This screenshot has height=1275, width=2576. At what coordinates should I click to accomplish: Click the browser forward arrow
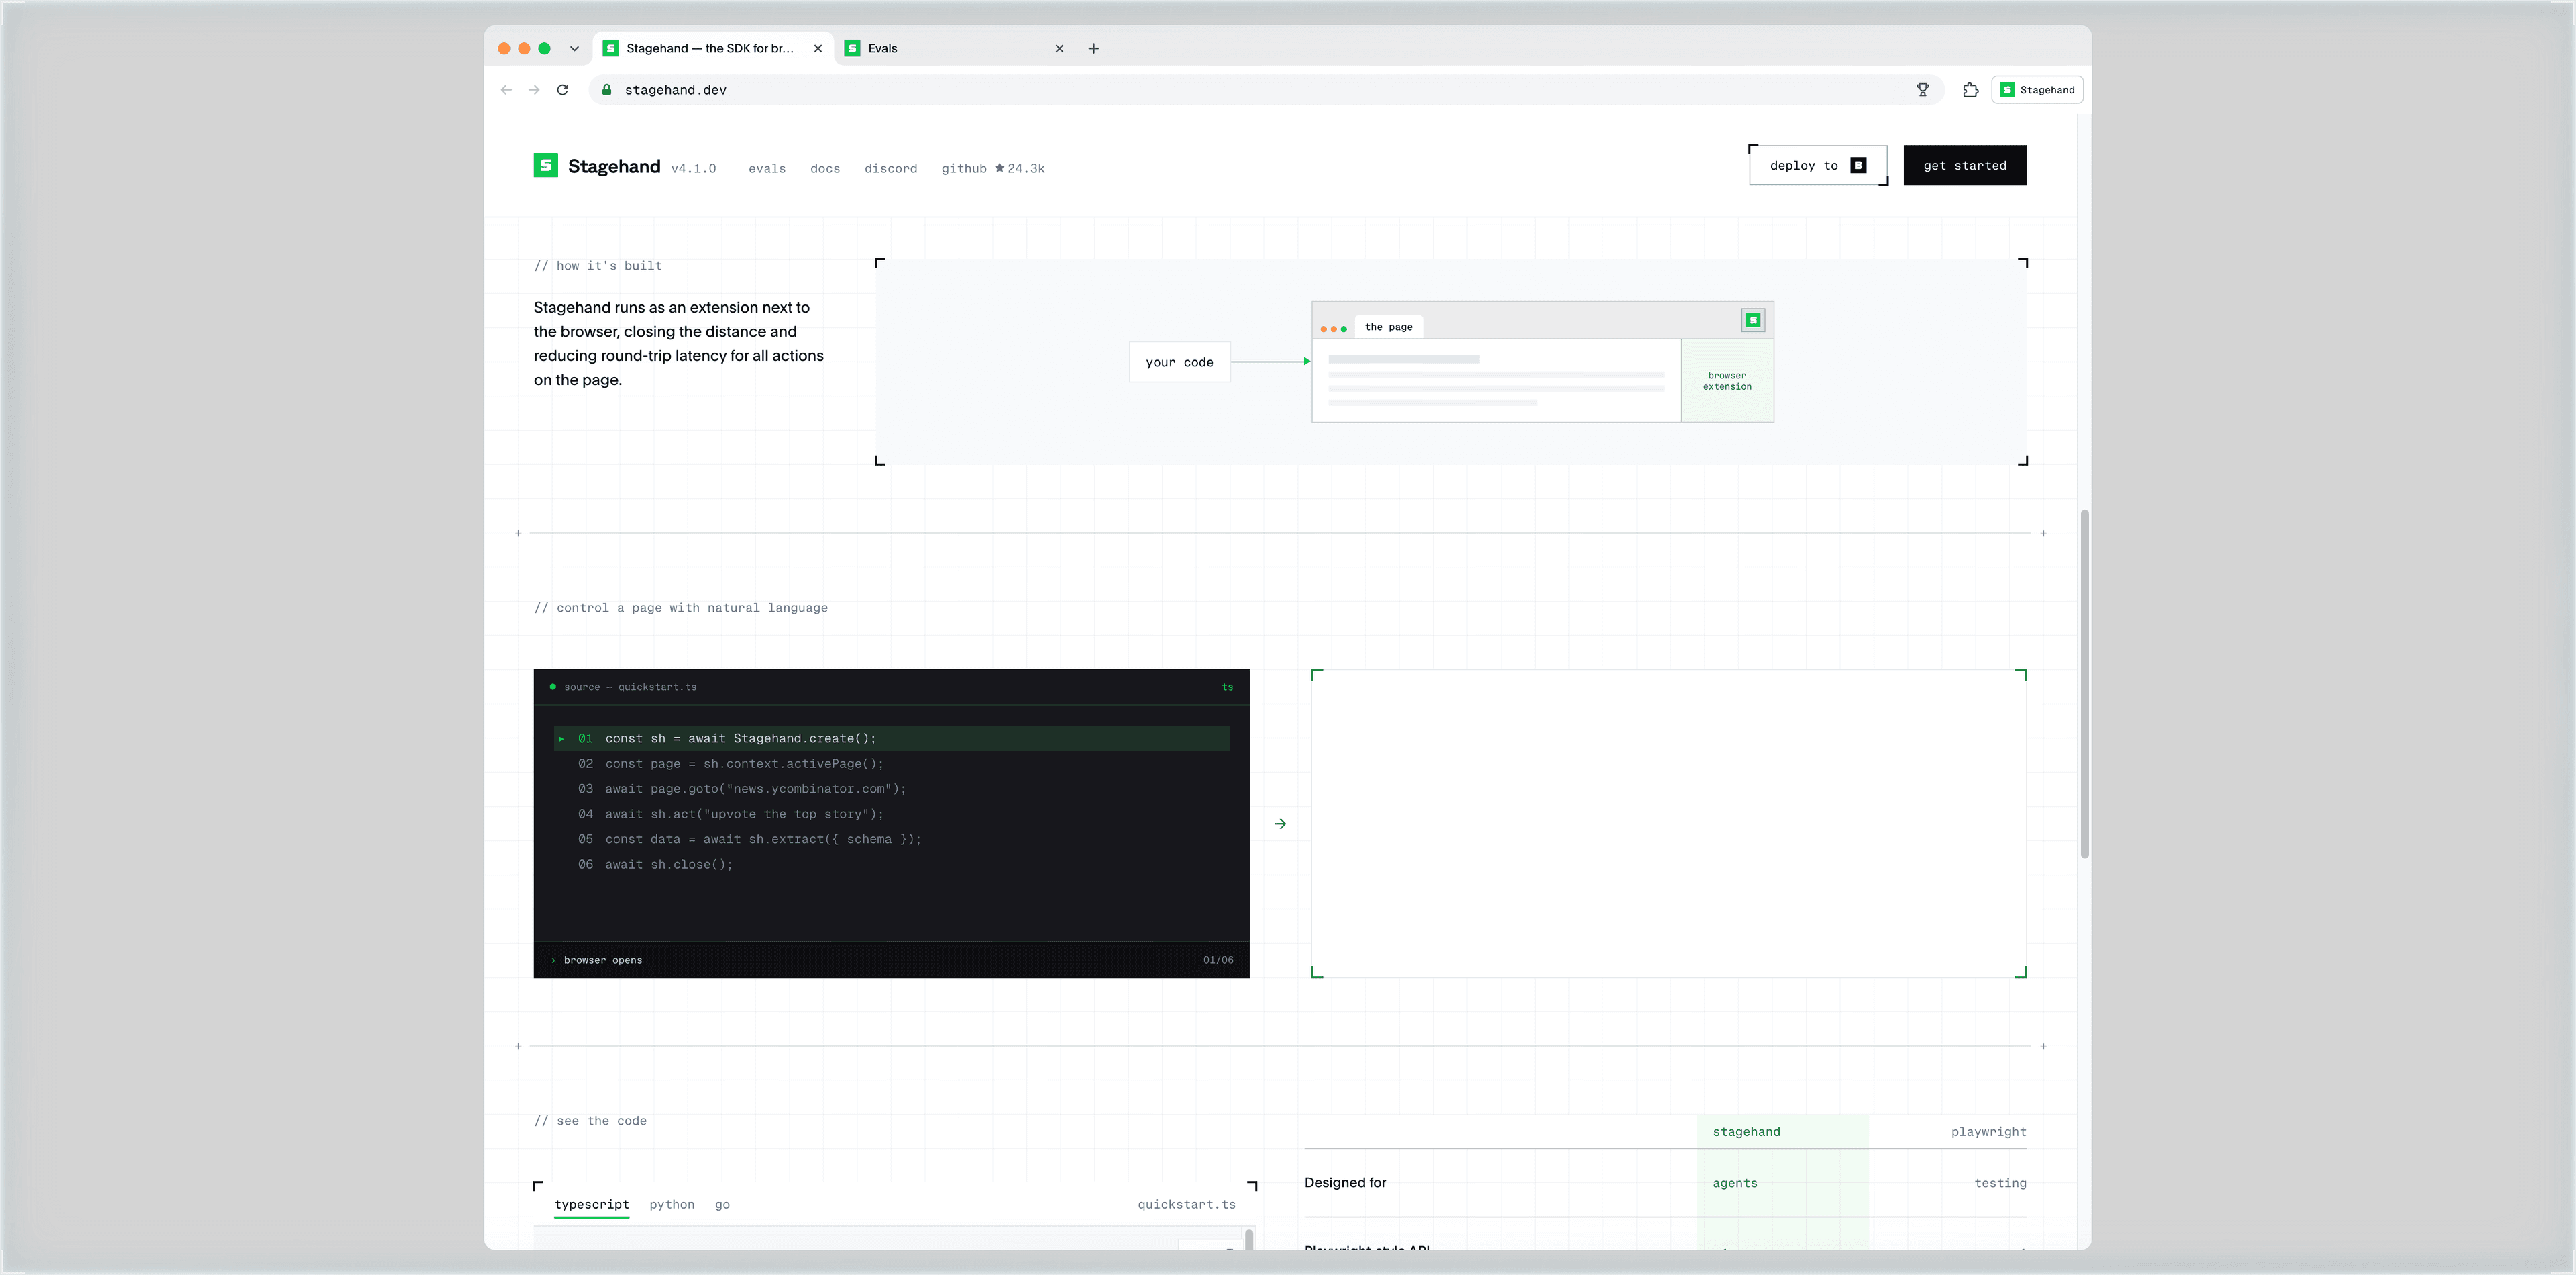(534, 90)
